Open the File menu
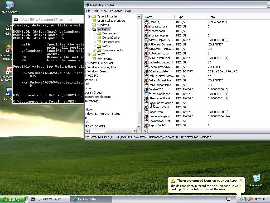This screenshot has width=270, height=203. tap(88, 11)
